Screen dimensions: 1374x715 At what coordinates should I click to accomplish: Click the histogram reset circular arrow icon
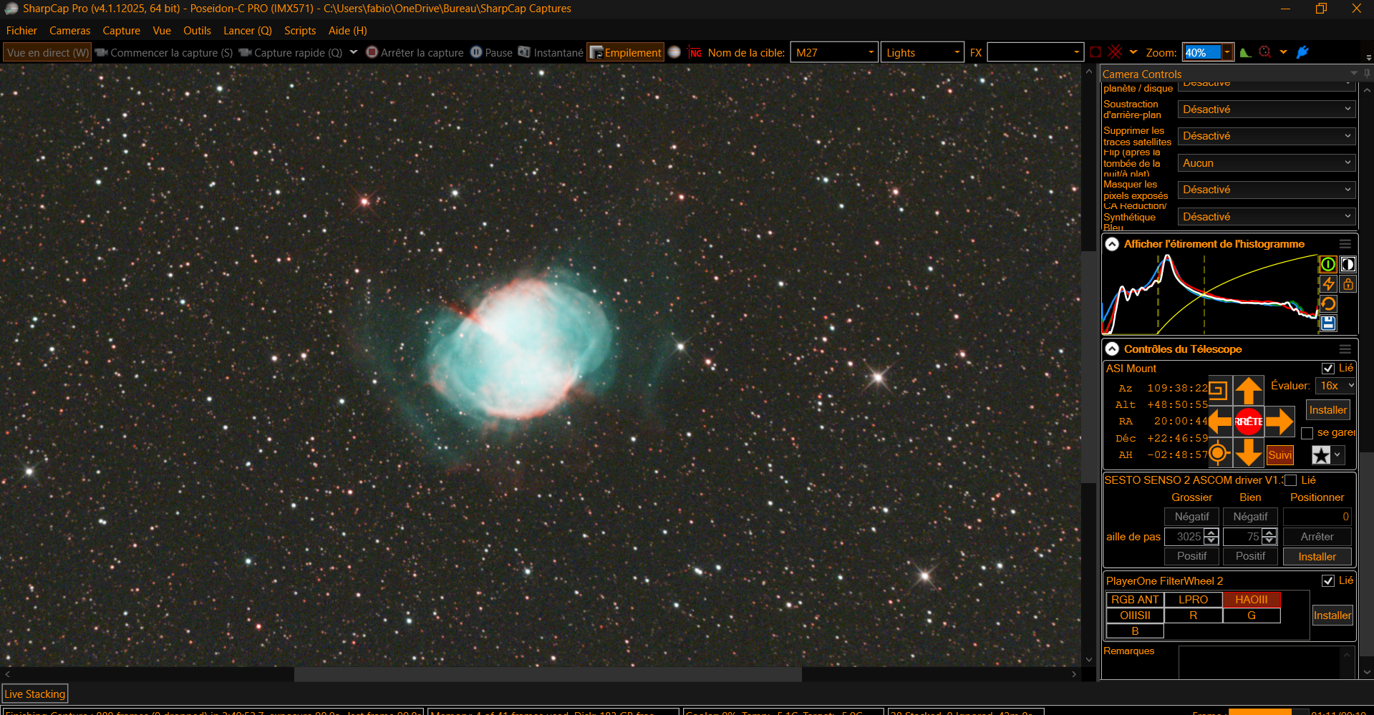point(1328,303)
